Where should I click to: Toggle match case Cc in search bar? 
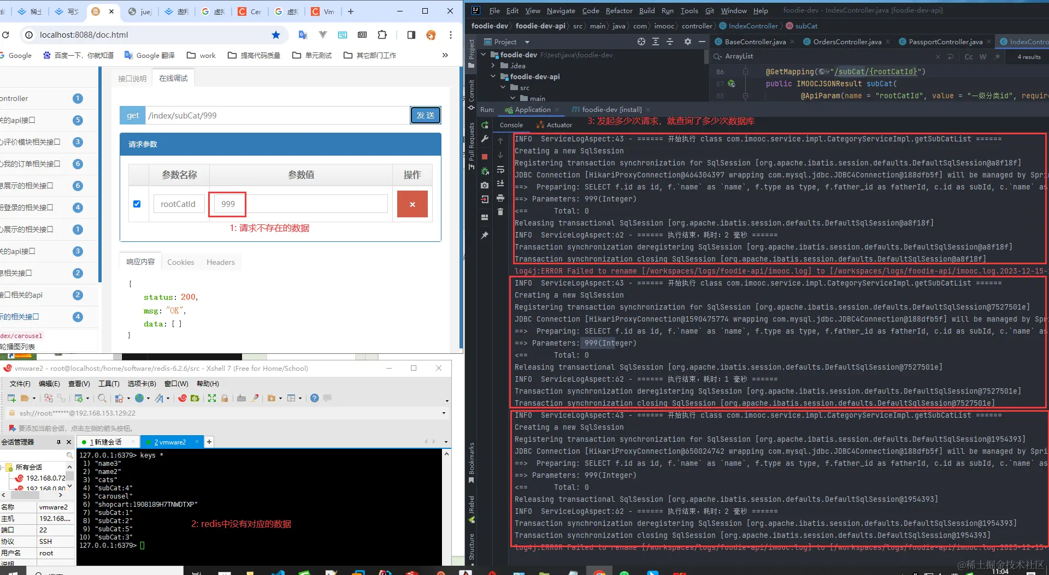coord(969,57)
